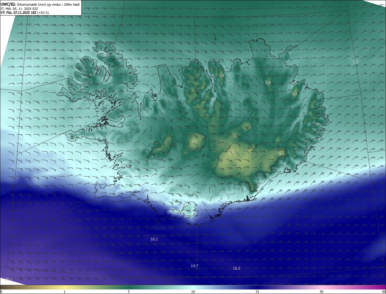Click the colorbar tick label '30'

321,292
